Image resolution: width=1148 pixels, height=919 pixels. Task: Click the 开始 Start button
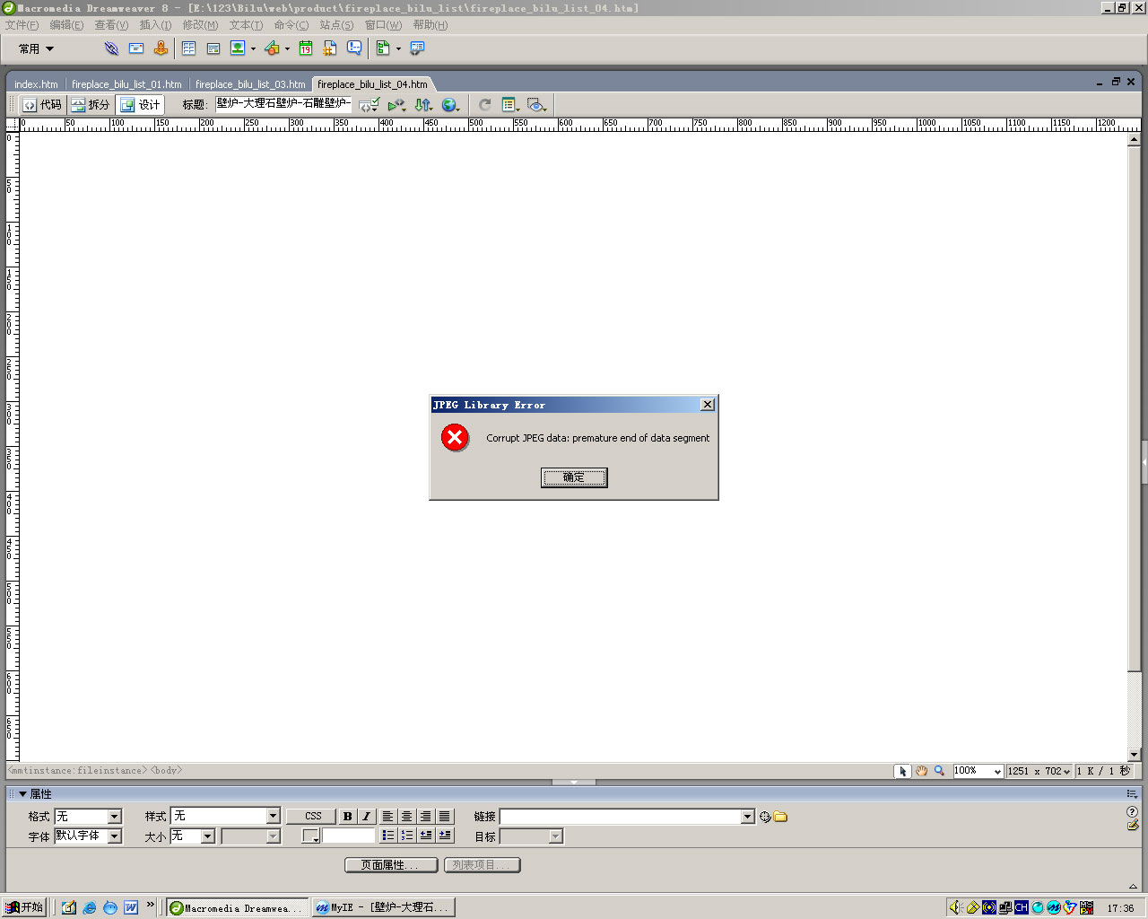pos(25,907)
